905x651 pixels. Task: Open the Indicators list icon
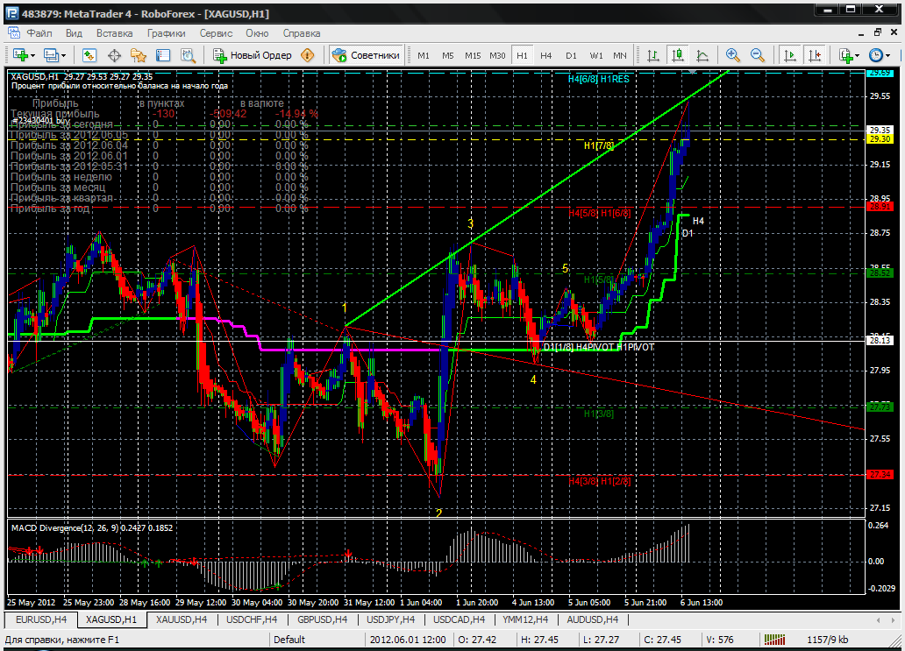pos(846,55)
